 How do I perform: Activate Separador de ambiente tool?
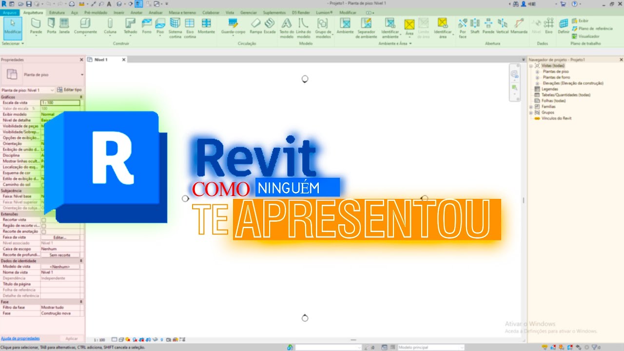tap(367, 27)
